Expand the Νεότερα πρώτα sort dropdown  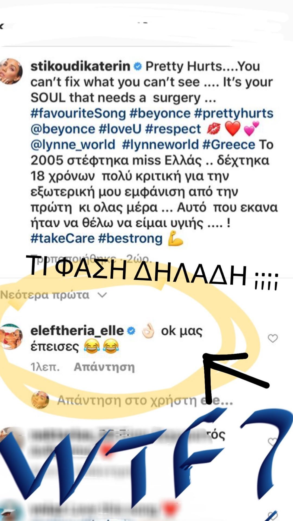tap(53, 295)
